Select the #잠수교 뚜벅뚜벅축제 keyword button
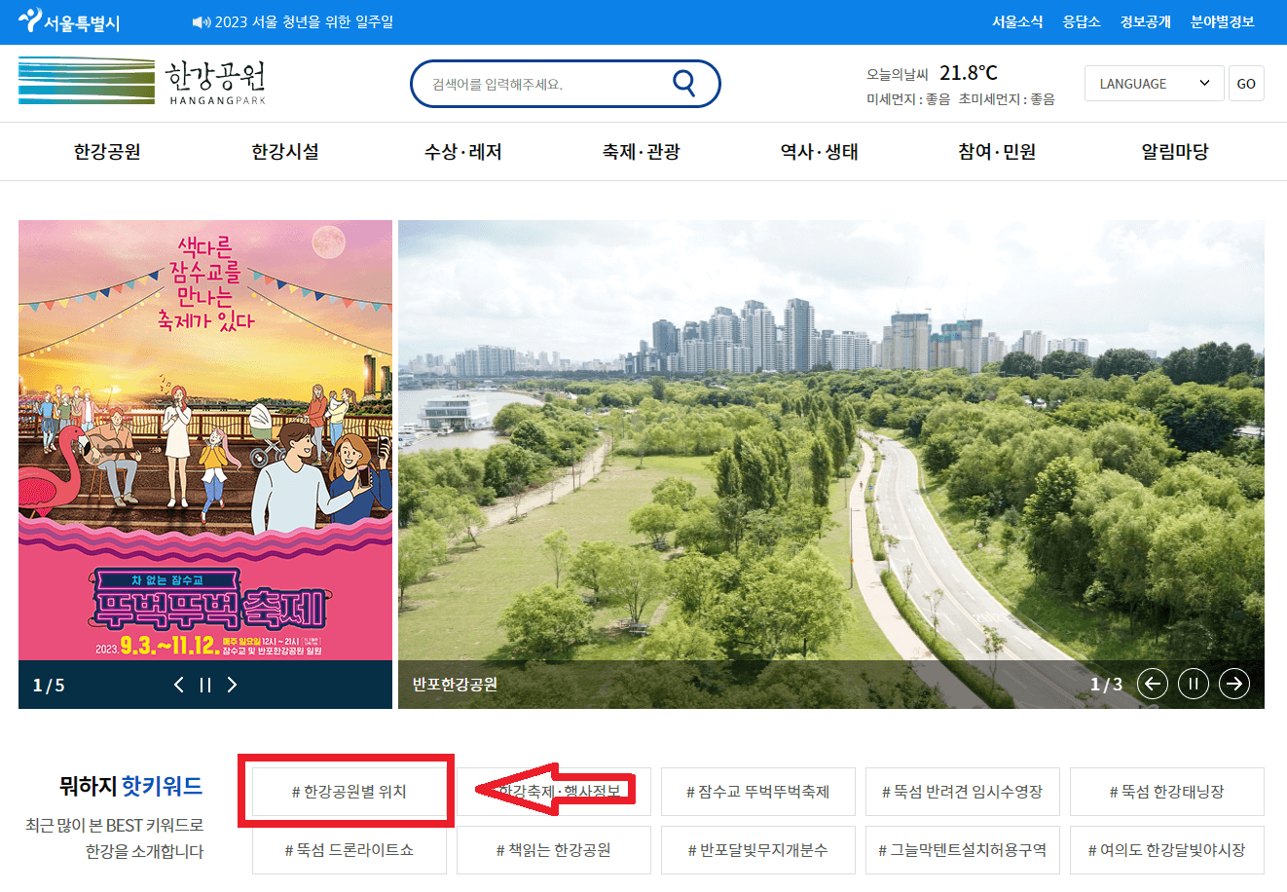The image size is (1287, 892). coord(757,792)
